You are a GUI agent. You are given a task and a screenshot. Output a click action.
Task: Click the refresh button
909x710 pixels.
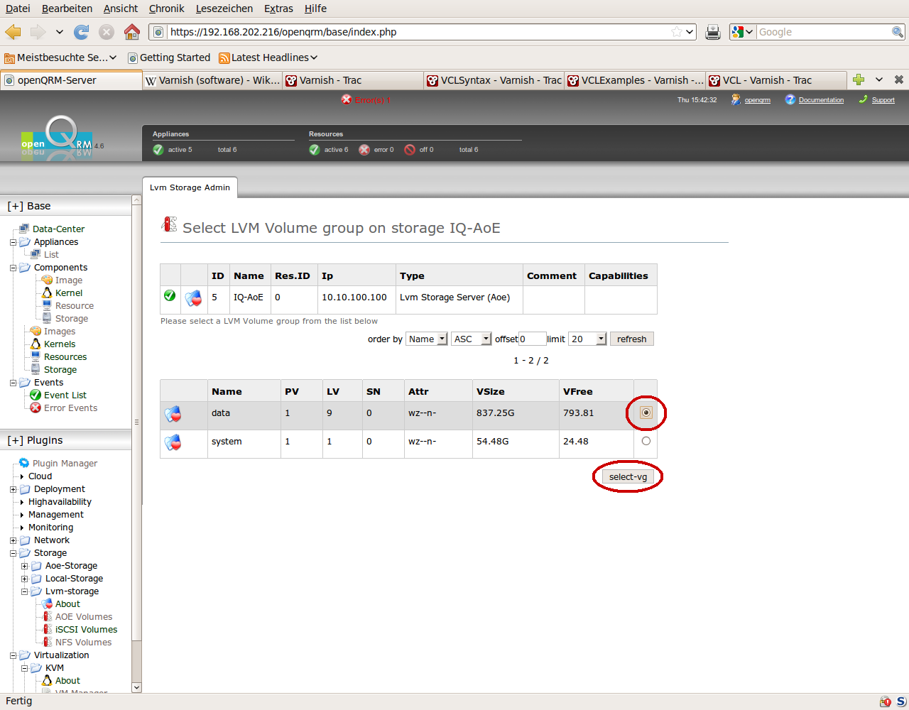pos(631,339)
